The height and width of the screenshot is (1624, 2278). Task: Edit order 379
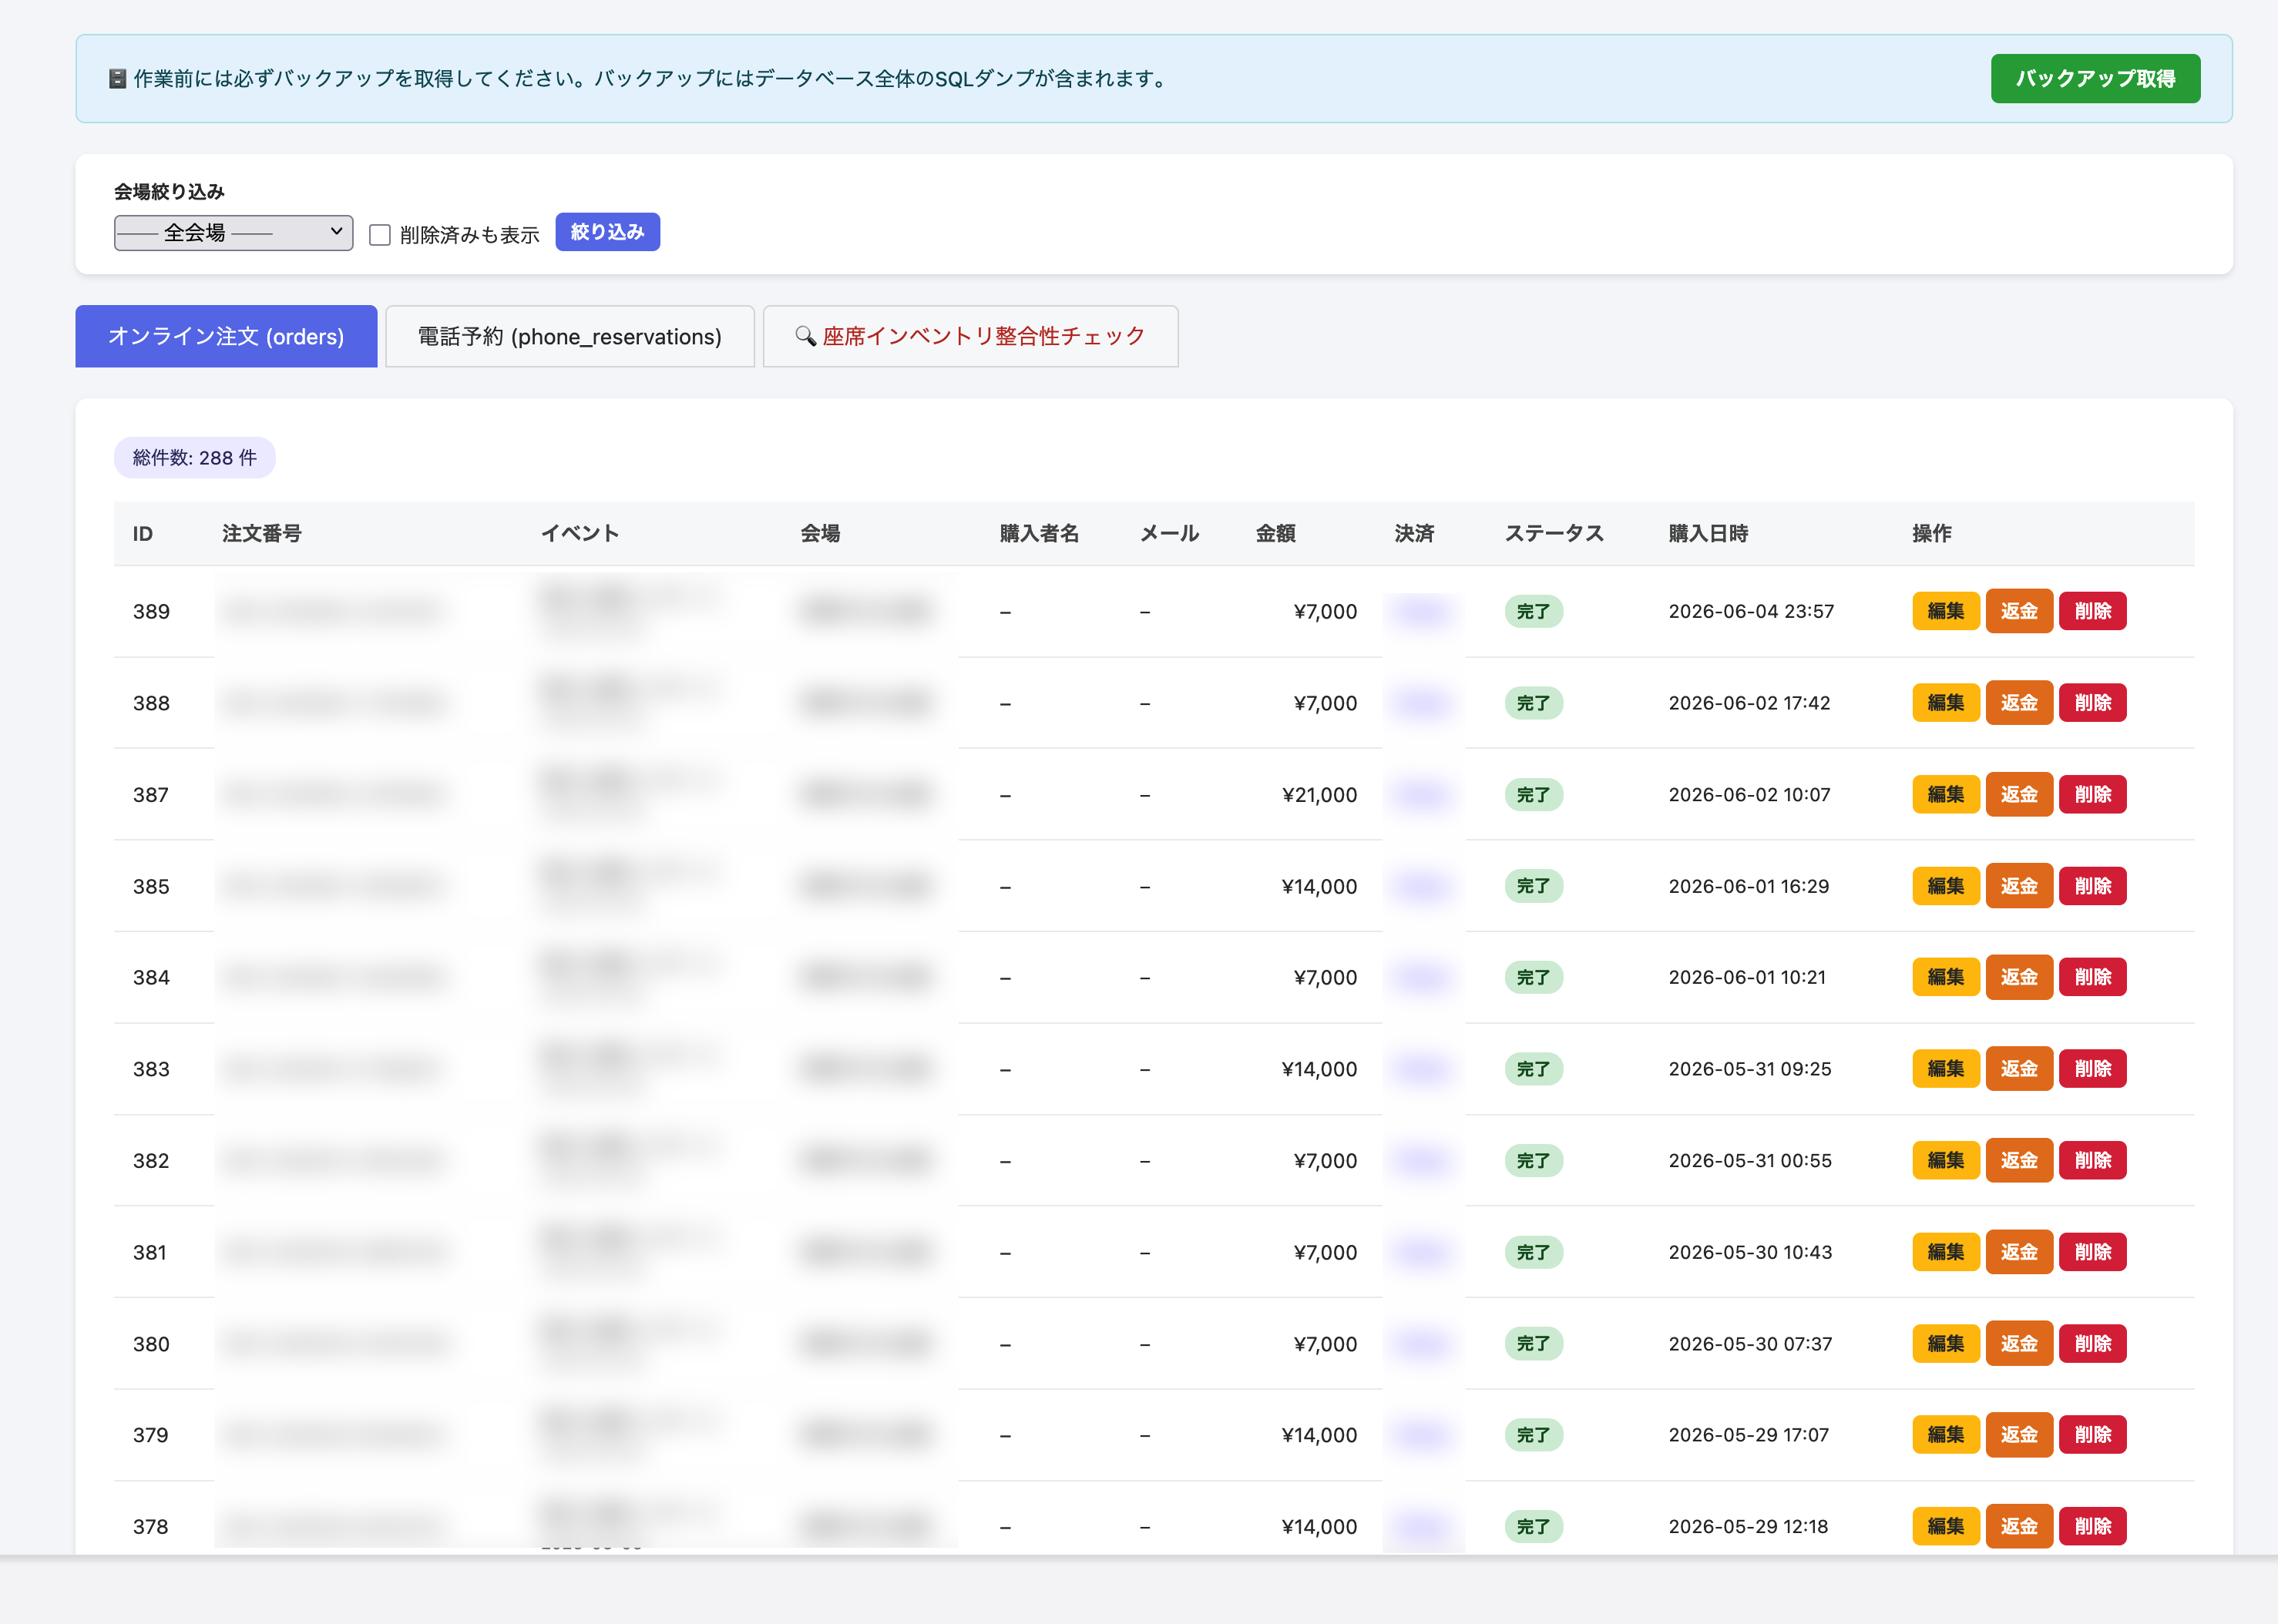[1946, 1435]
